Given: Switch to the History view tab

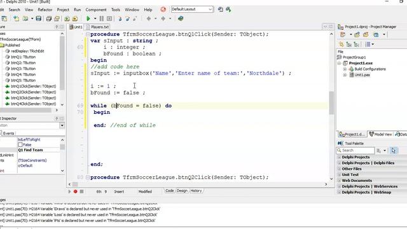Looking at the screenshot, I should click(196, 191).
